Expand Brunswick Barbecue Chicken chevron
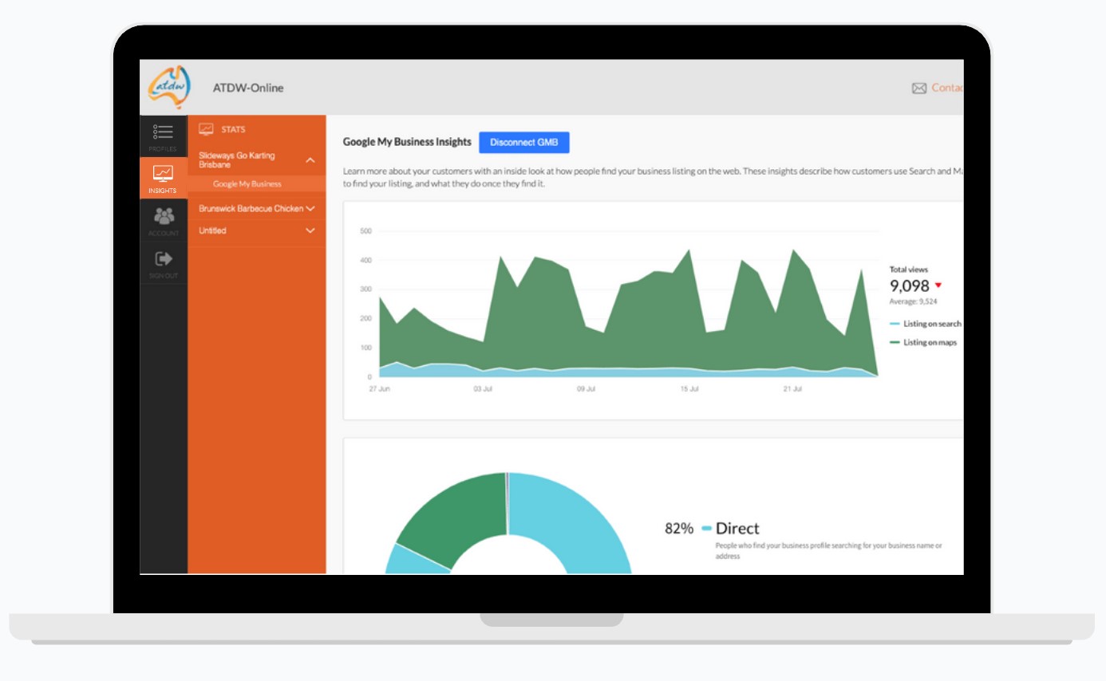Viewport: 1106px width, 681px height. pyautogui.click(x=310, y=209)
